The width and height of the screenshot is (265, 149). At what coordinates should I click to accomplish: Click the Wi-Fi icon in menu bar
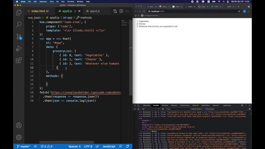[219, 2]
